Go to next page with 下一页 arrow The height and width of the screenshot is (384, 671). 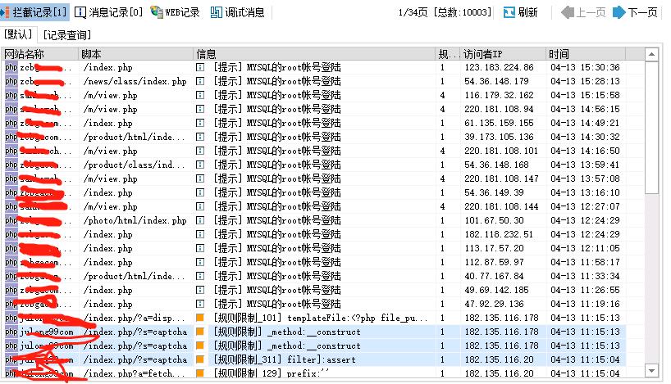[620, 12]
